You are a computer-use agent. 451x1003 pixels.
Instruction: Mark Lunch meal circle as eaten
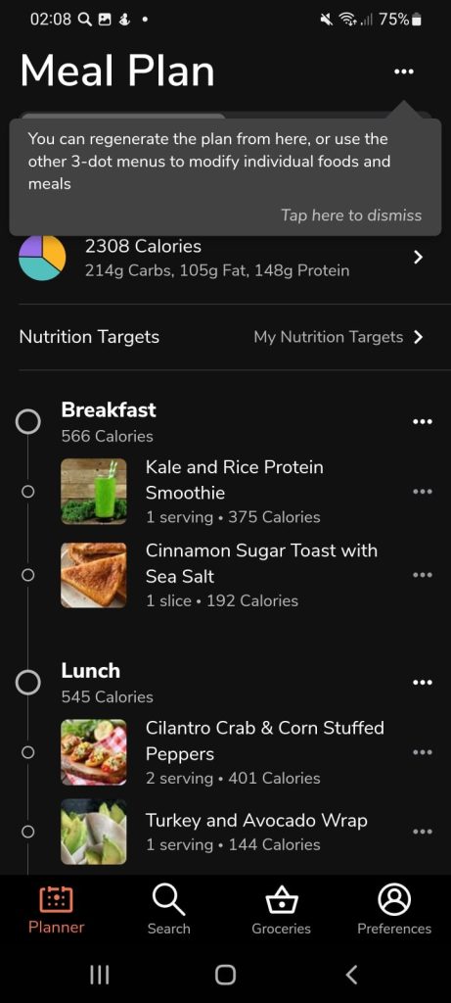click(27, 683)
